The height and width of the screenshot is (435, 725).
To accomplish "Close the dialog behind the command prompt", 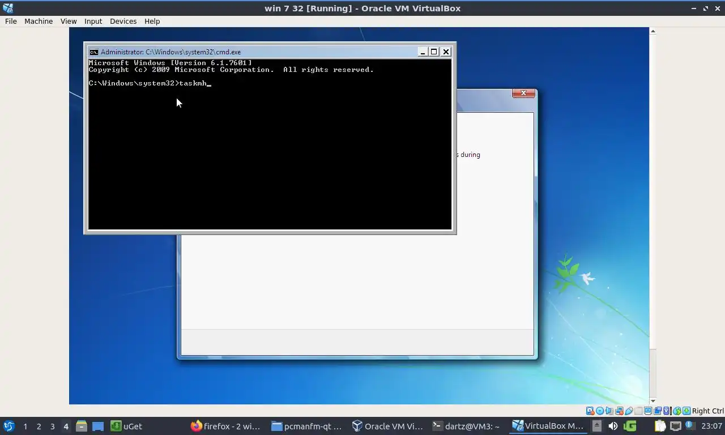I will point(523,93).
